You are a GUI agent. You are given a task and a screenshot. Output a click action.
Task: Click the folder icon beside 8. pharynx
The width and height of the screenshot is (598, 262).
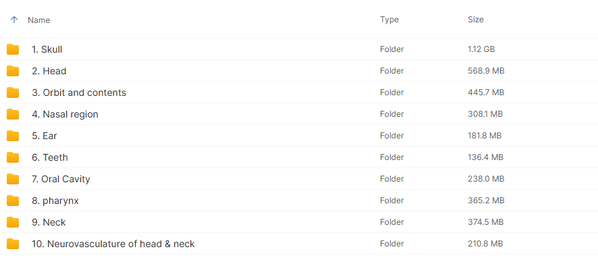(13, 201)
